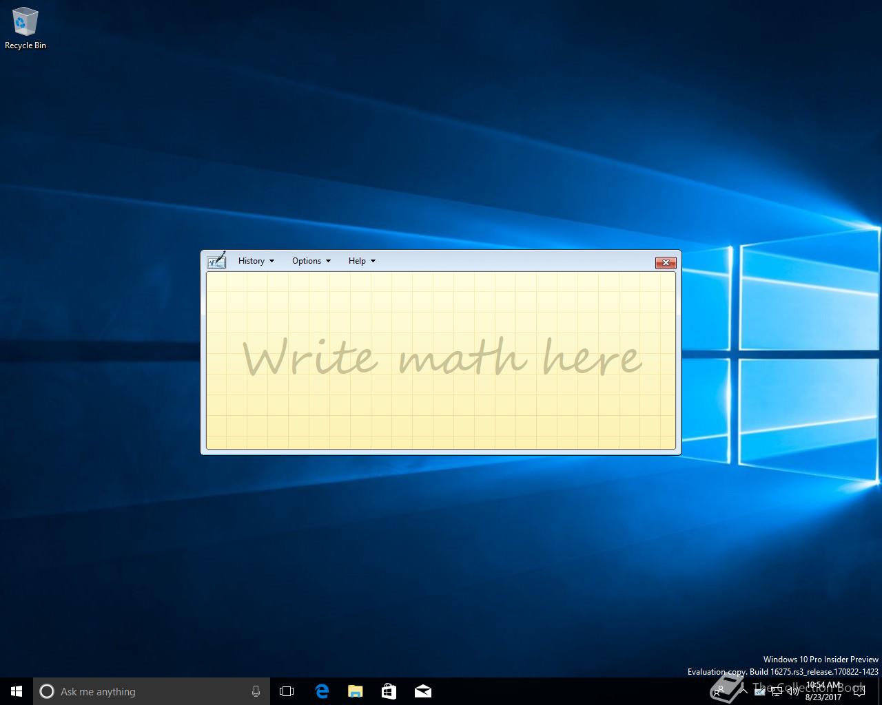The height and width of the screenshot is (705, 882).
Task: Open the Recycle Bin desktop icon
Action: (25, 29)
